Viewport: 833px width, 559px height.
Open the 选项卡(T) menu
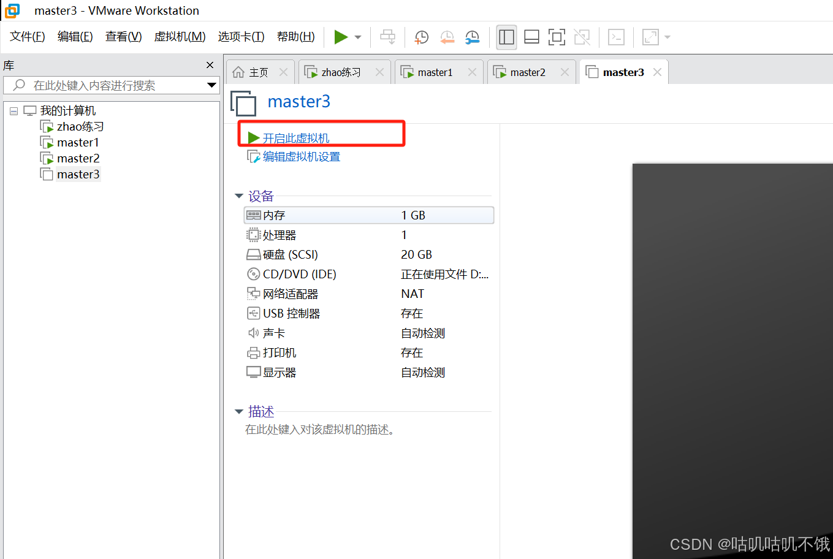coord(242,37)
